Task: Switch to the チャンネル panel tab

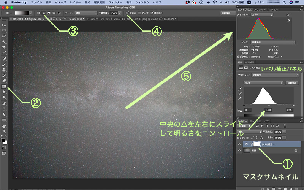Action: coord(255,121)
